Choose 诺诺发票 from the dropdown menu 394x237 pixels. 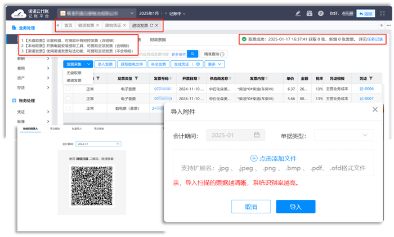click(74, 81)
